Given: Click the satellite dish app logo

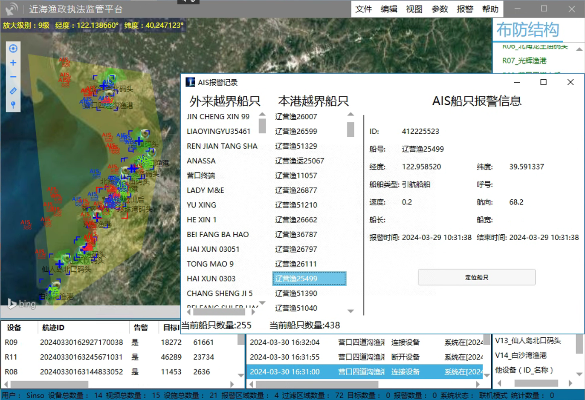Looking at the screenshot, I should point(12,9).
